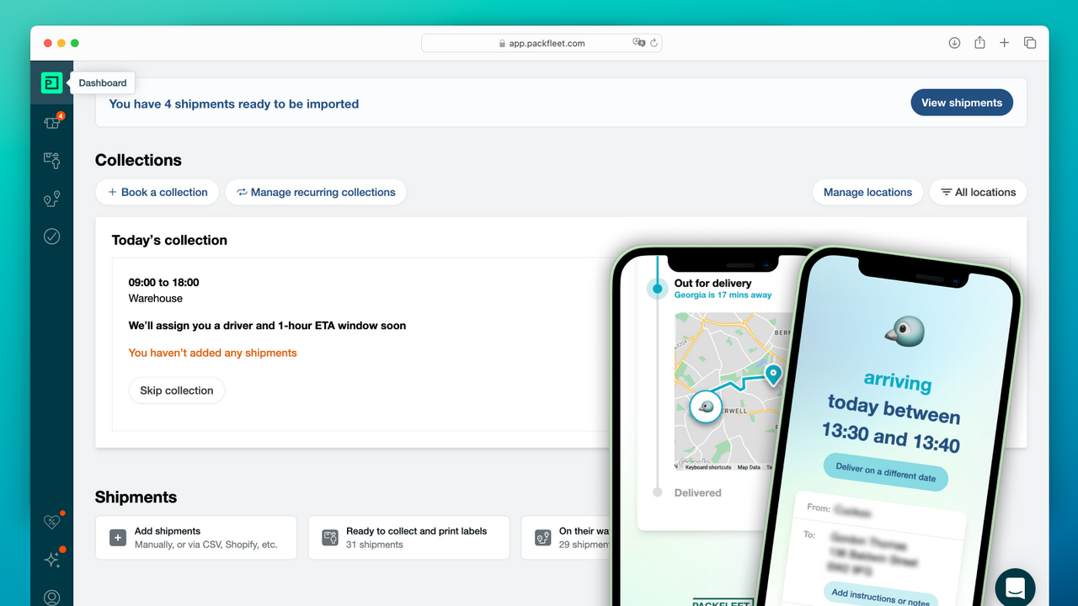The image size is (1078, 606).
Task: Click the translate icon in address bar
Action: click(638, 43)
